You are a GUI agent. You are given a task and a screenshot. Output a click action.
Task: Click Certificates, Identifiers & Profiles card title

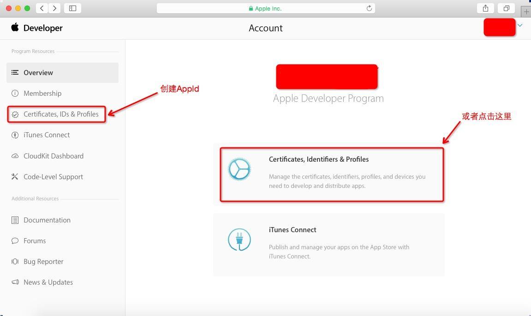[319, 159]
